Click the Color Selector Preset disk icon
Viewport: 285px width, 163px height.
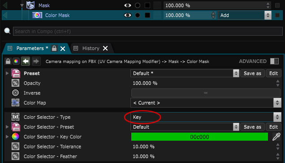[16, 127]
